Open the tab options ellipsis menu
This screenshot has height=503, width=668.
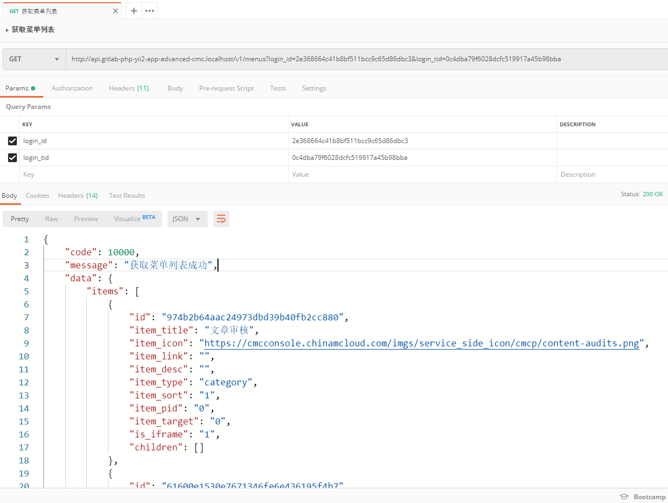[x=150, y=11]
